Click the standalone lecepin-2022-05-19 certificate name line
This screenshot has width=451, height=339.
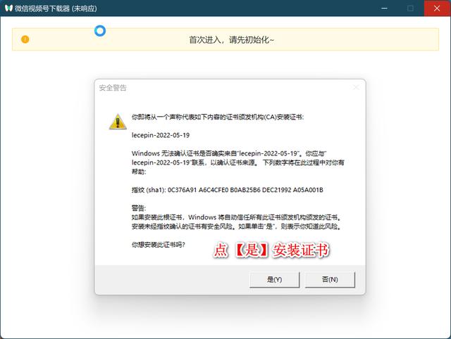(x=160, y=134)
